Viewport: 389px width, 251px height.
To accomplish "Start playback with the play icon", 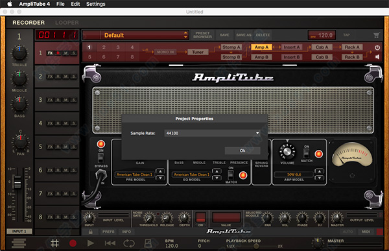I will click(91, 243).
